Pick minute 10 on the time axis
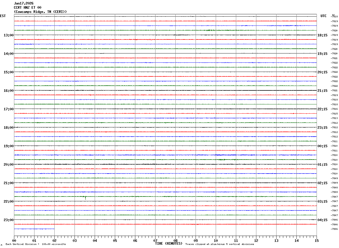This screenshot has height=248, width=339. tap(216, 240)
